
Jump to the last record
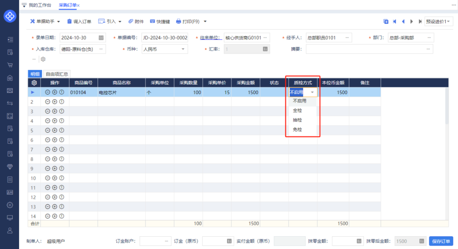[x=420, y=21]
